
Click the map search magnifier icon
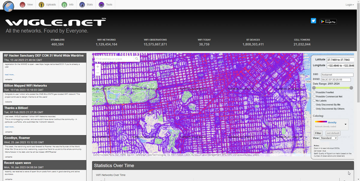point(137,59)
